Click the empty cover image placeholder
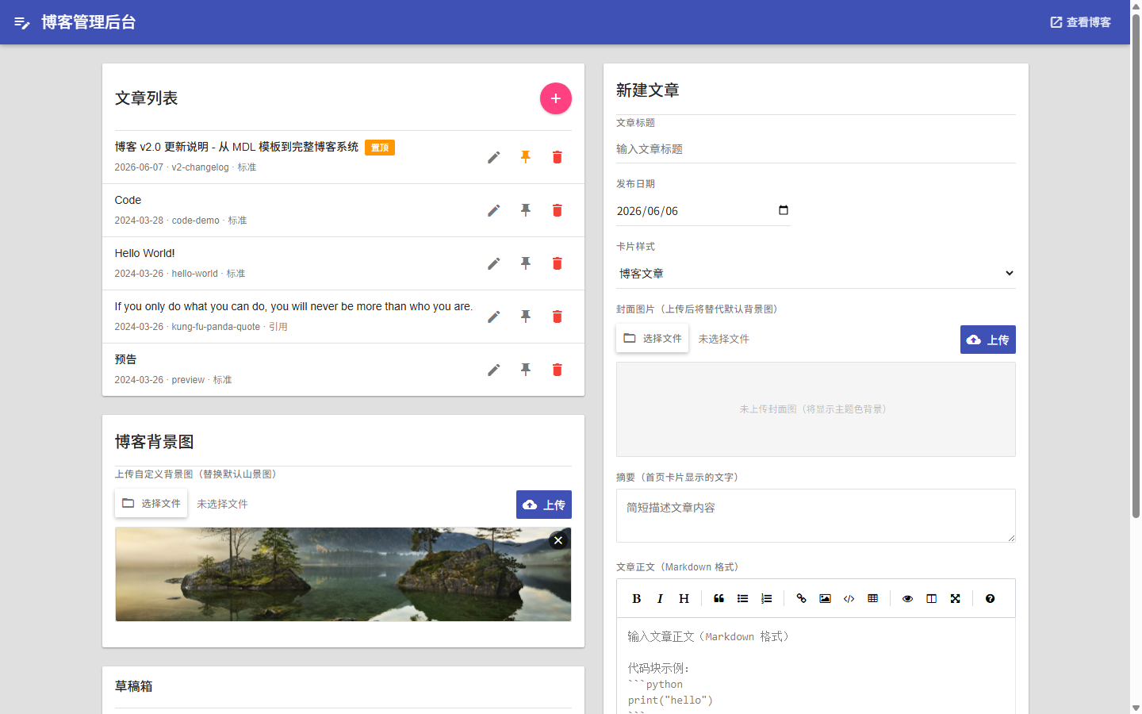Viewport: 1142px width, 714px height. click(816, 409)
